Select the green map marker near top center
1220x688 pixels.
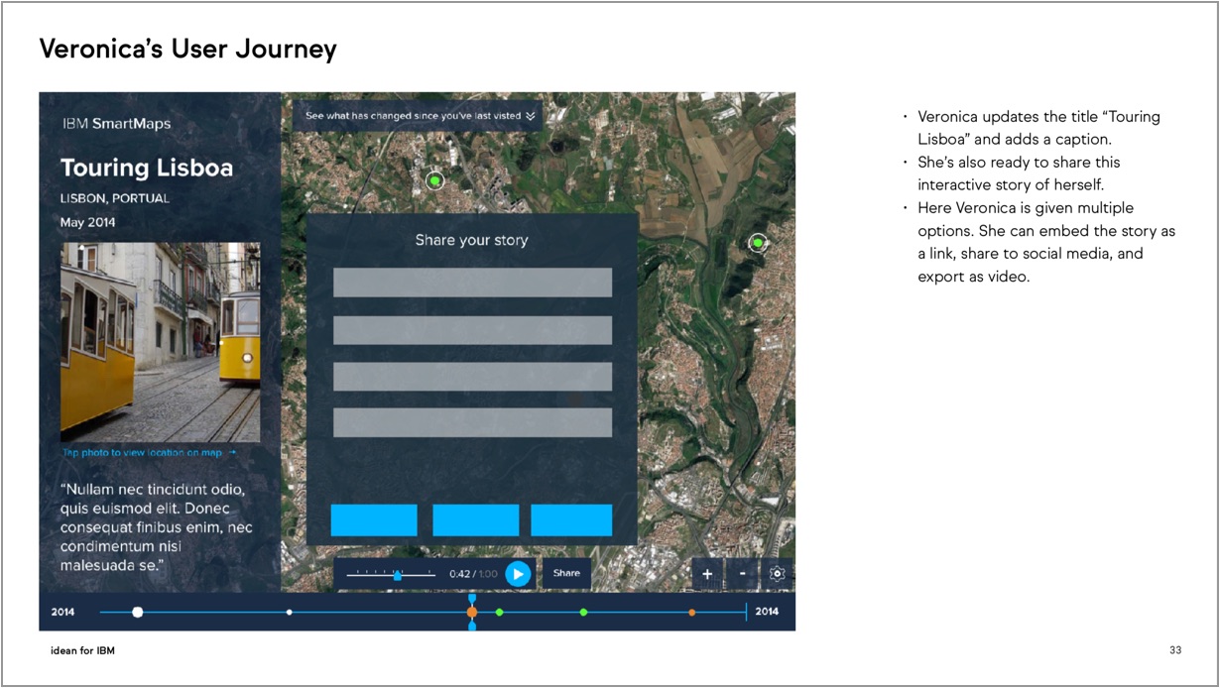(434, 180)
